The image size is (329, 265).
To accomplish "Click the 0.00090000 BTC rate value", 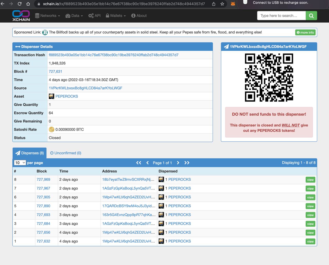I will point(70,130).
